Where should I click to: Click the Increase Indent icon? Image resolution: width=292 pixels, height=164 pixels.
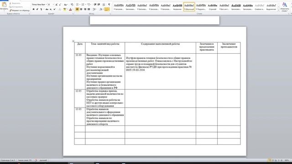tap(99, 5)
